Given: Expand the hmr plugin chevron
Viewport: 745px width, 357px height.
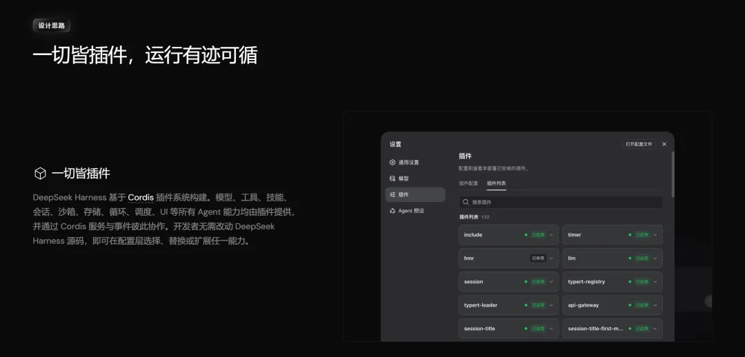Looking at the screenshot, I should (551, 258).
